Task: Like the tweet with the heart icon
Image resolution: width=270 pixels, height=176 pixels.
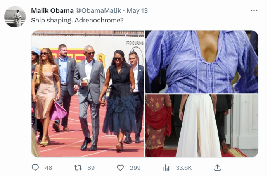Action: [120, 167]
